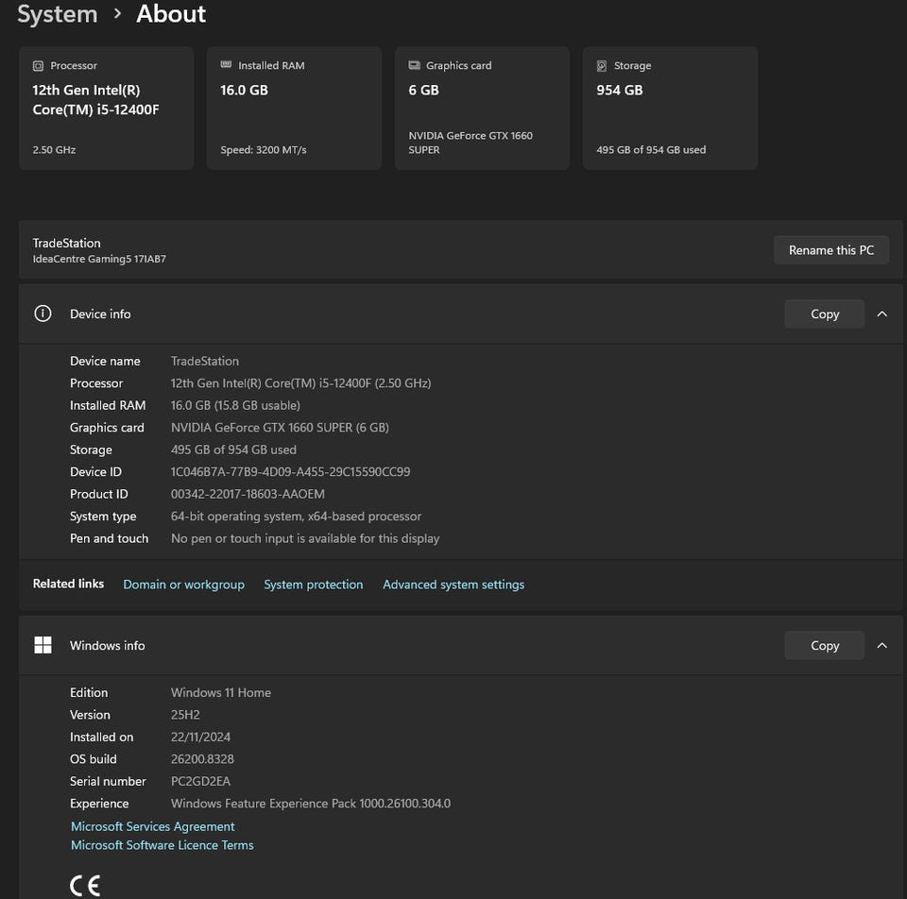Viewport: 907px width, 899px height.
Task: Click the 954 GB storage value
Action: (620, 91)
